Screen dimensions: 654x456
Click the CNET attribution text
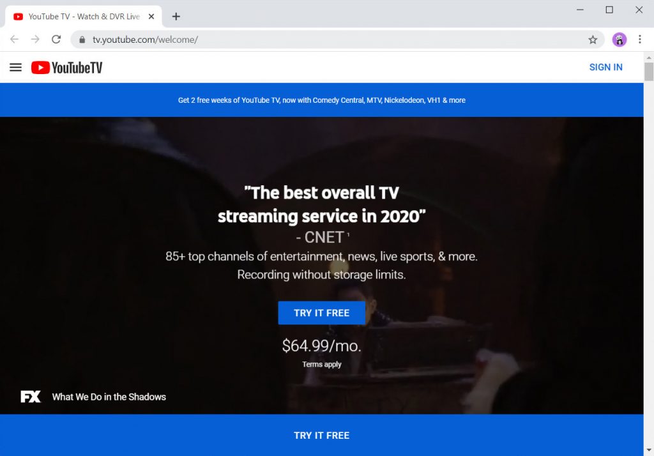tap(322, 238)
